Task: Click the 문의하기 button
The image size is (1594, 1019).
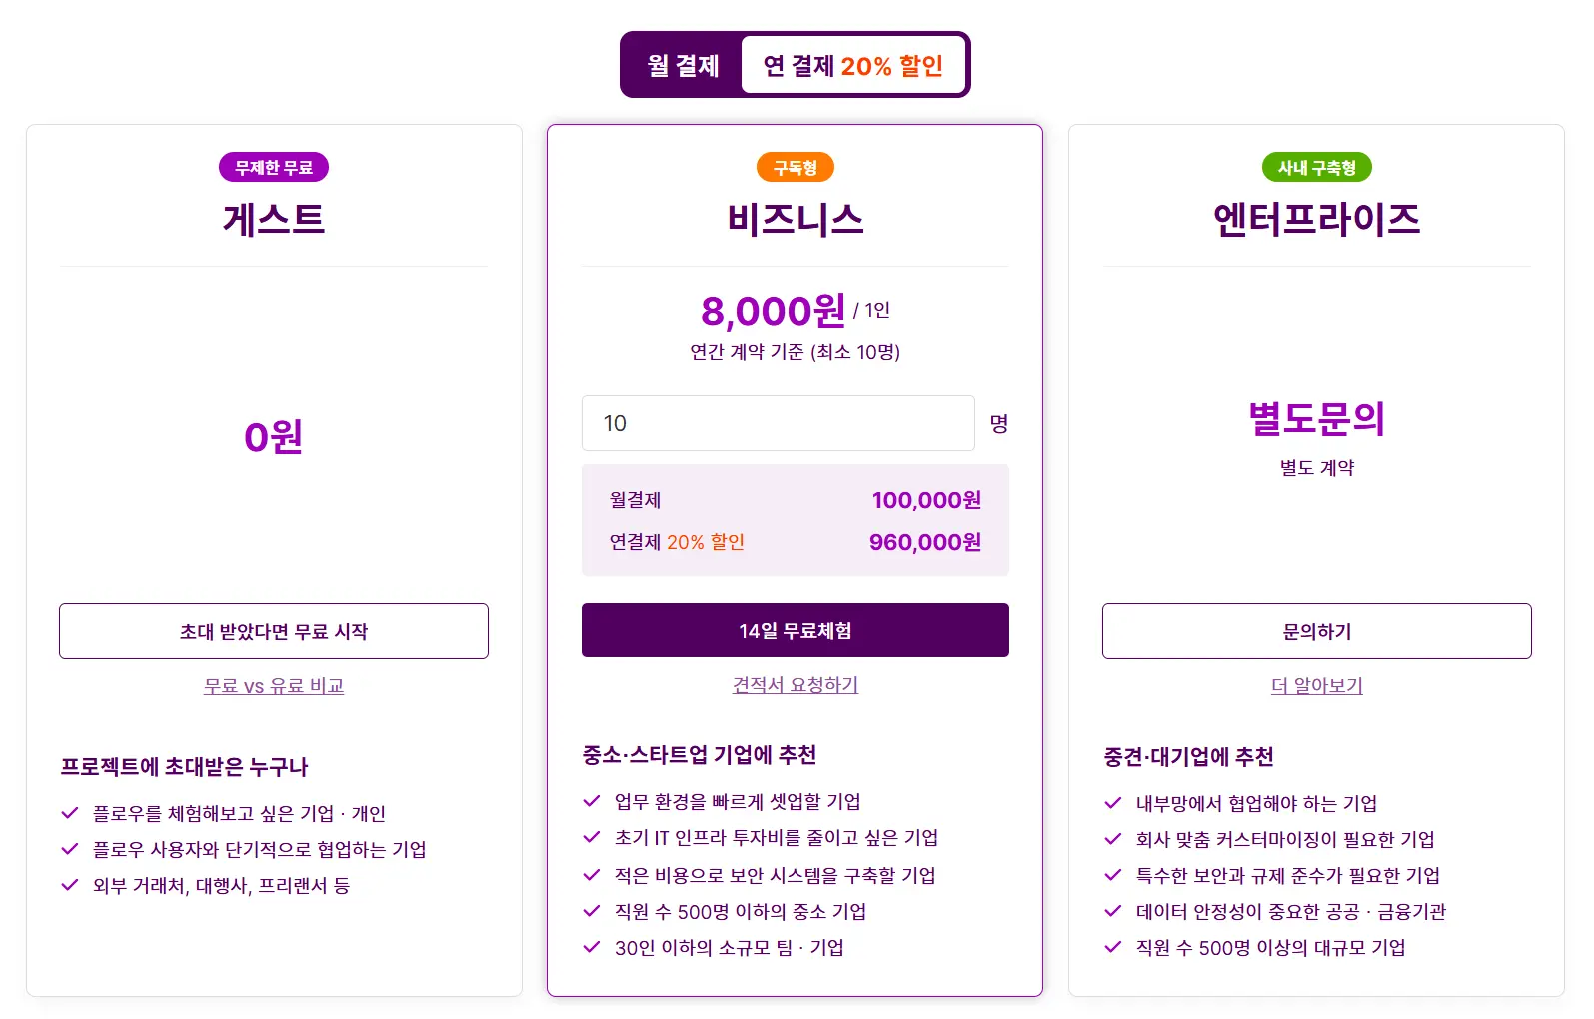Action: 1316,631
